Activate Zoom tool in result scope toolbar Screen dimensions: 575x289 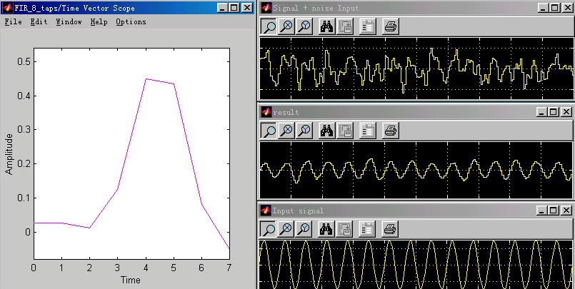pos(269,131)
